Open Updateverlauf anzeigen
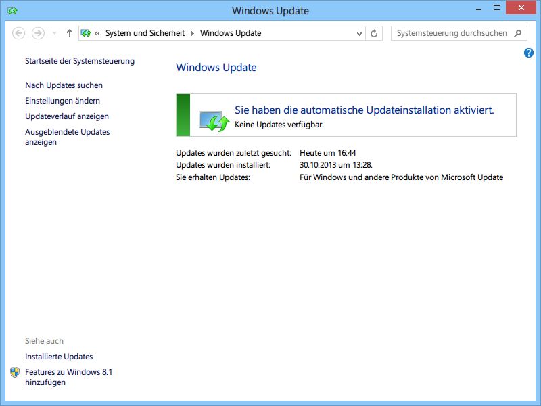Screen dimensions: 541x406 click(x=67, y=116)
